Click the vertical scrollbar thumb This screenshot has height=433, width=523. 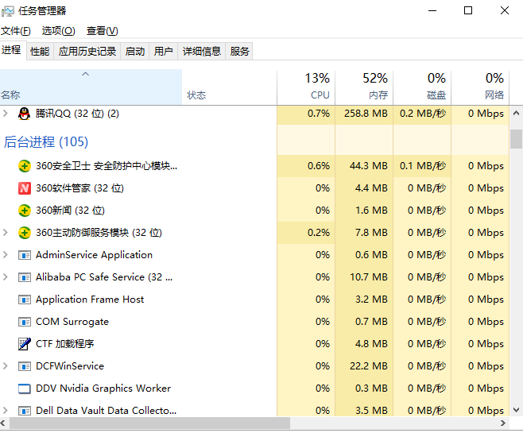coord(516,139)
